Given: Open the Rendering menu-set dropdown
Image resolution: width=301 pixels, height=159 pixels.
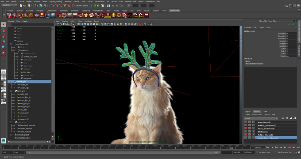Looking at the screenshot, I should pyautogui.click(x=9, y=5).
